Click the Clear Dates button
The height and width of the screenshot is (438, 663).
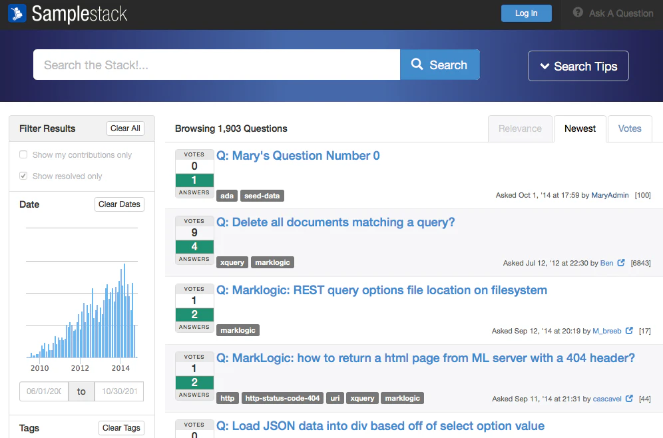119,204
